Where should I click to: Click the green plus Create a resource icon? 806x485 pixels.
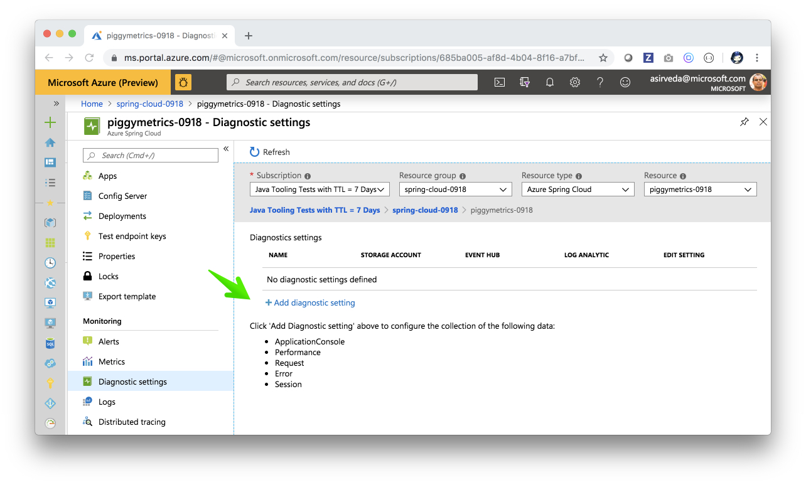click(50, 122)
